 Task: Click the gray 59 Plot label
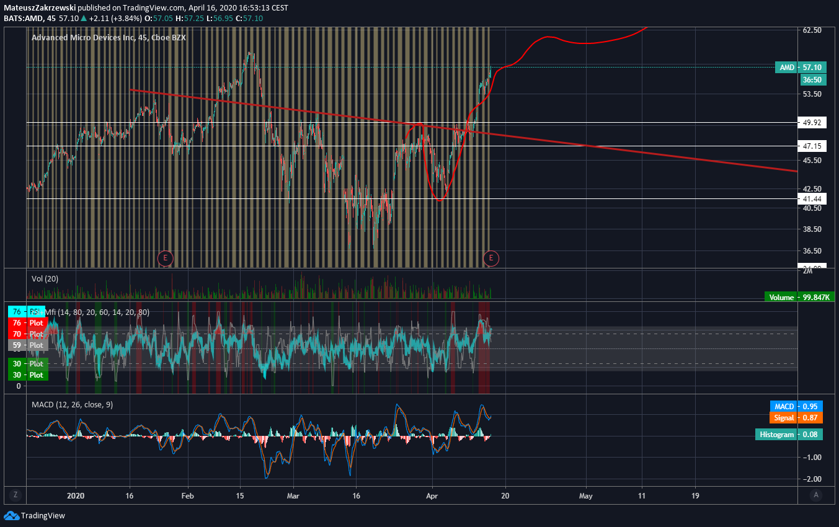tap(28, 345)
